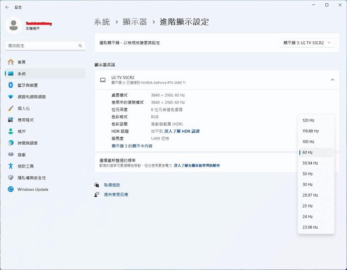
Task: Open Bluetooth and devices icon in sidebar
Action: [x=10, y=85]
